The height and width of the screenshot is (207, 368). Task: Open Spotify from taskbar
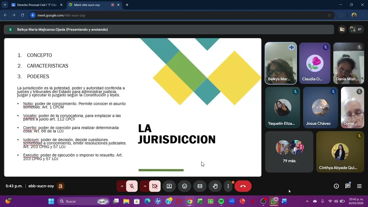point(221,201)
